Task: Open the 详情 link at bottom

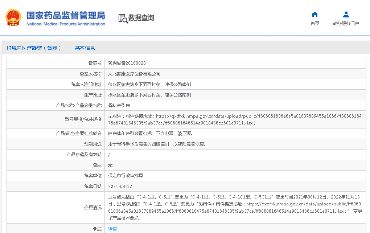Action: tap(112, 229)
